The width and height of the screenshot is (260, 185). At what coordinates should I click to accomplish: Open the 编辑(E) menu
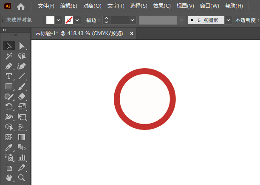[x=69, y=6]
